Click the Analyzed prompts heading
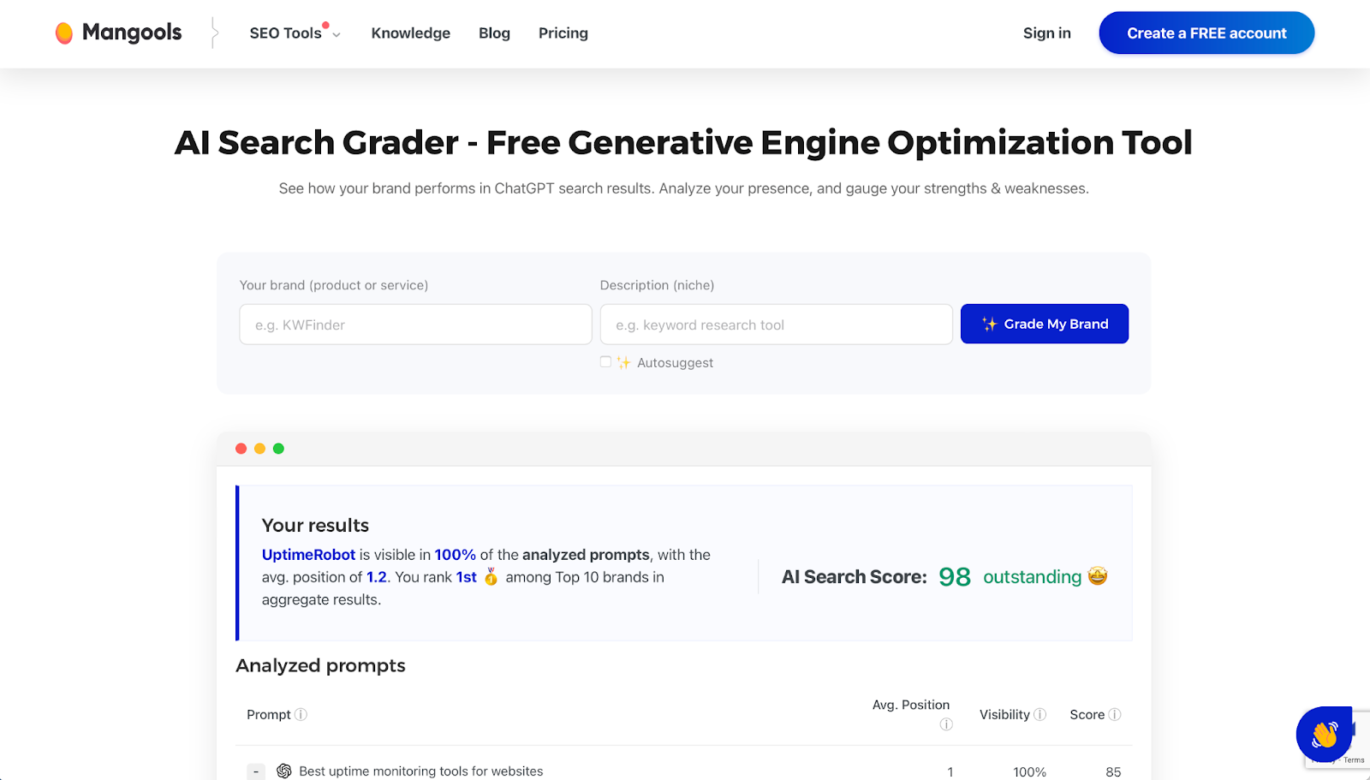1370x780 pixels. 320,665
